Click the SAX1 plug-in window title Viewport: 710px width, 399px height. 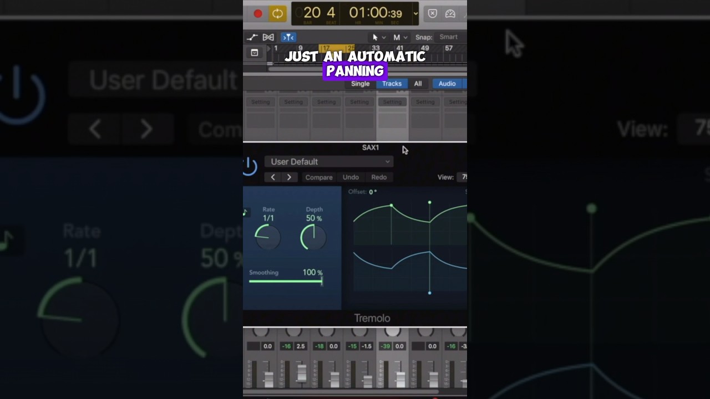(371, 147)
